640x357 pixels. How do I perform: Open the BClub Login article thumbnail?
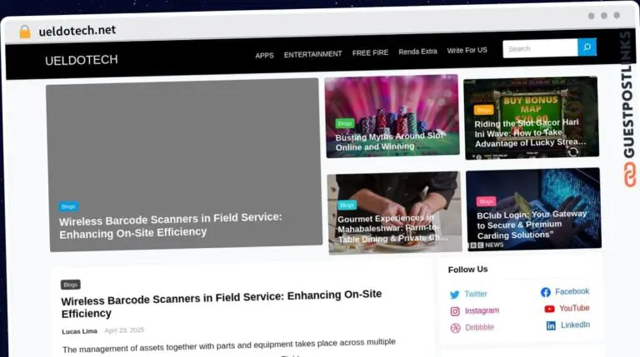533,209
